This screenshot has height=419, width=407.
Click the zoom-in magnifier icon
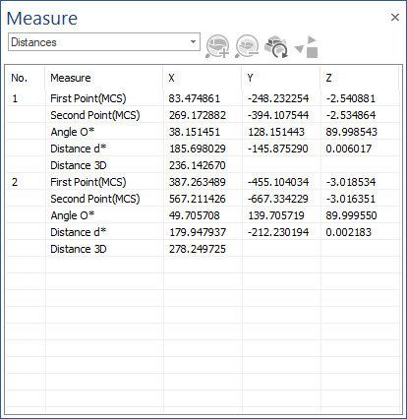pyautogui.click(x=217, y=46)
